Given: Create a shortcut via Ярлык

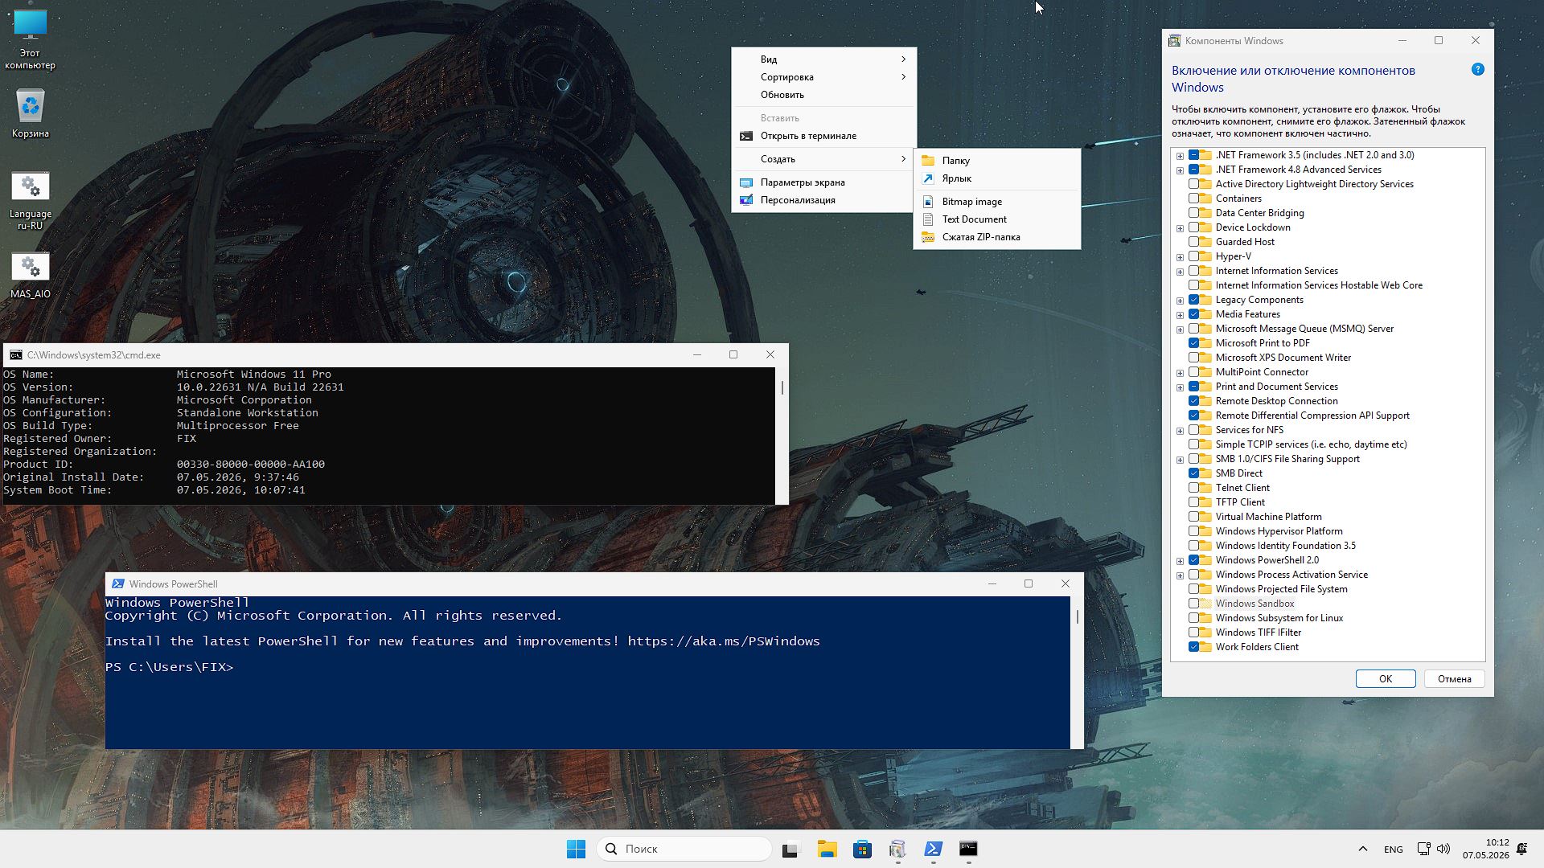Looking at the screenshot, I should pos(997,178).
